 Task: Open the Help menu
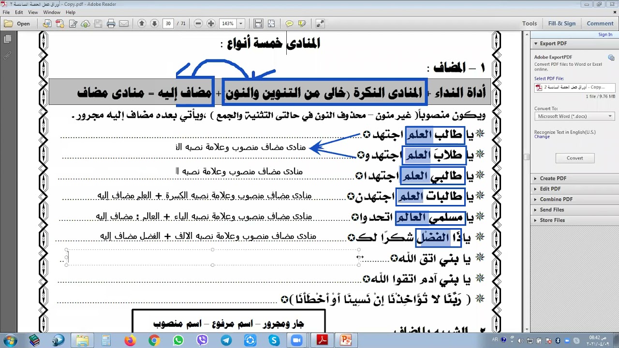(x=71, y=12)
